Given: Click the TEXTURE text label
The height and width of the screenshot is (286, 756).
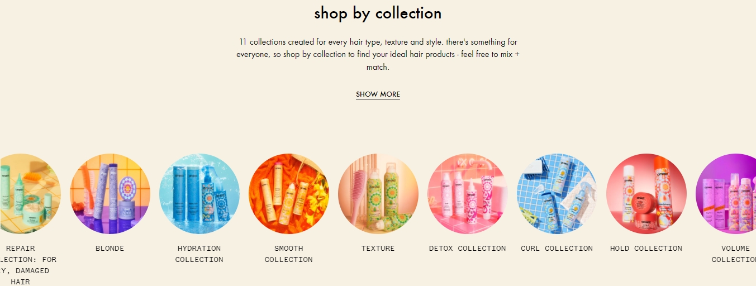Looking at the screenshot, I should pos(378,249).
